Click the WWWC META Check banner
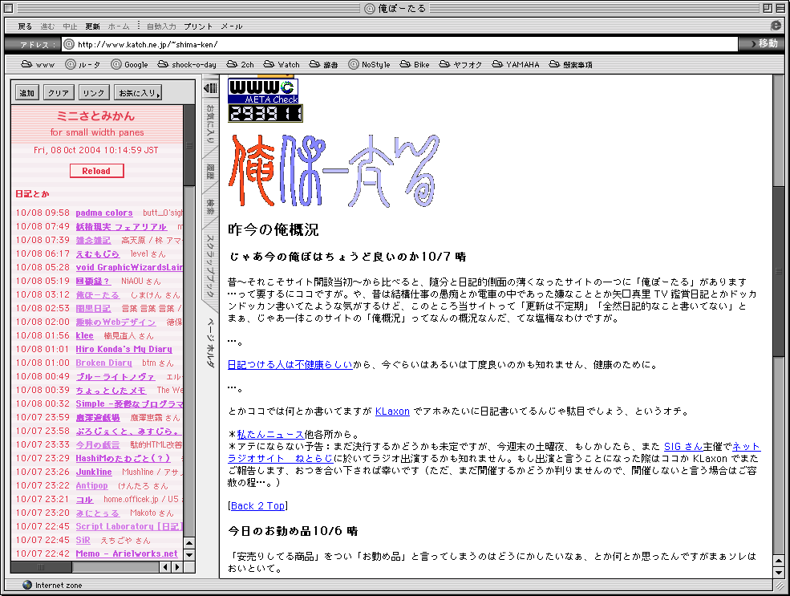The width and height of the screenshot is (790, 596). coord(263,91)
